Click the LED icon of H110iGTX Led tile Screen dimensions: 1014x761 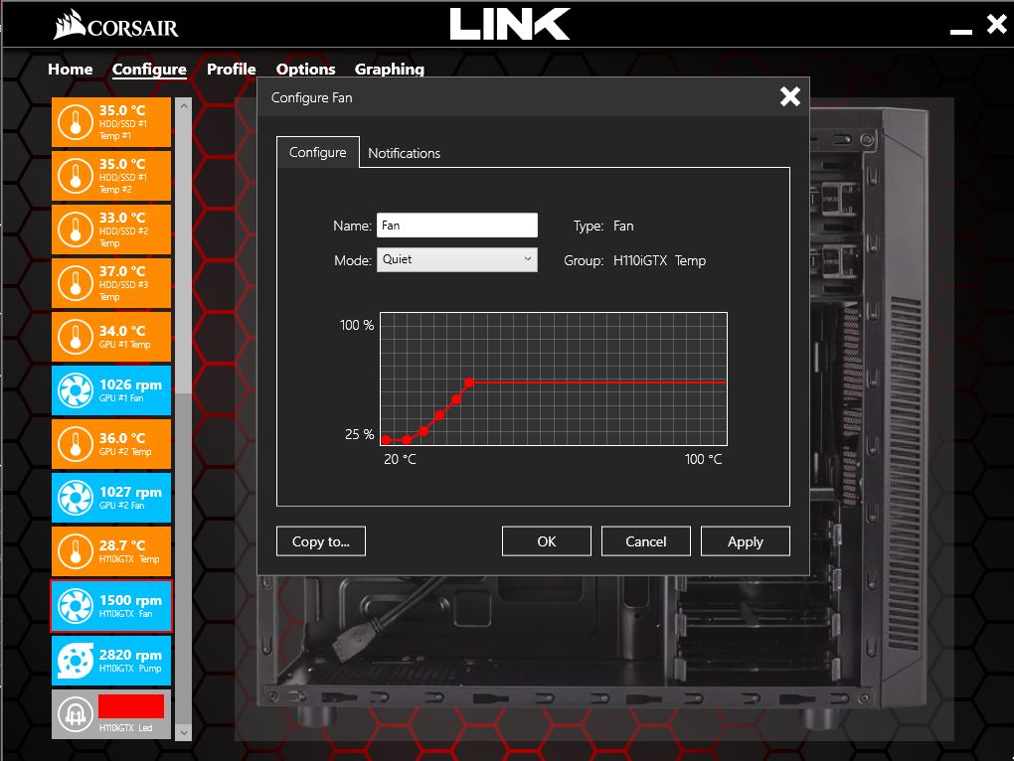coord(76,714)
